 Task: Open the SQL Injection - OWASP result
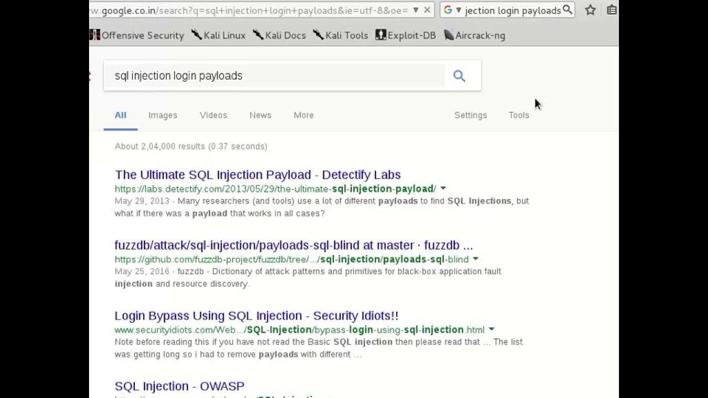point(179,386)
